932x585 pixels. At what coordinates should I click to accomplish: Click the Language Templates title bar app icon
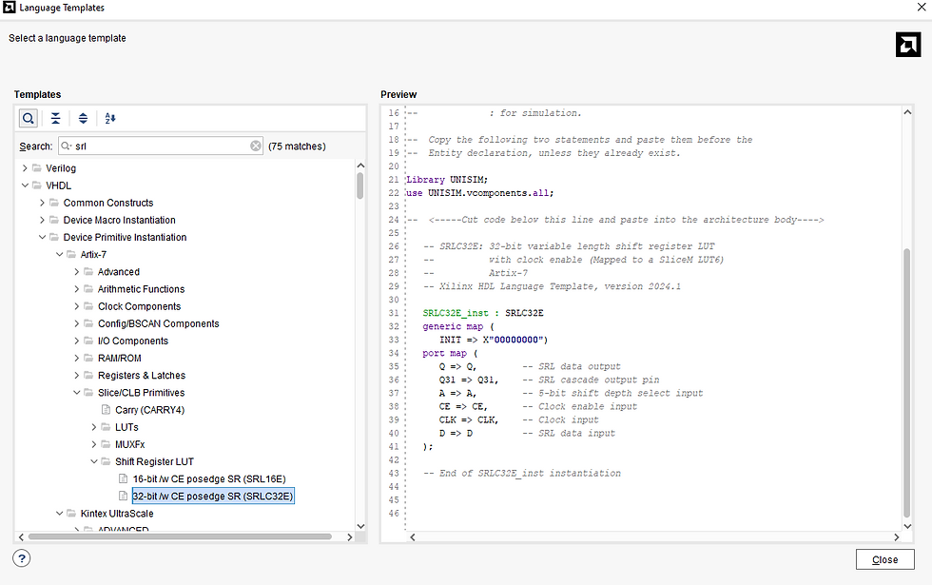coord(9,8)
